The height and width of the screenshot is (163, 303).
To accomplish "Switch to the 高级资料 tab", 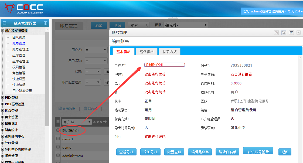I will point(147,52).
